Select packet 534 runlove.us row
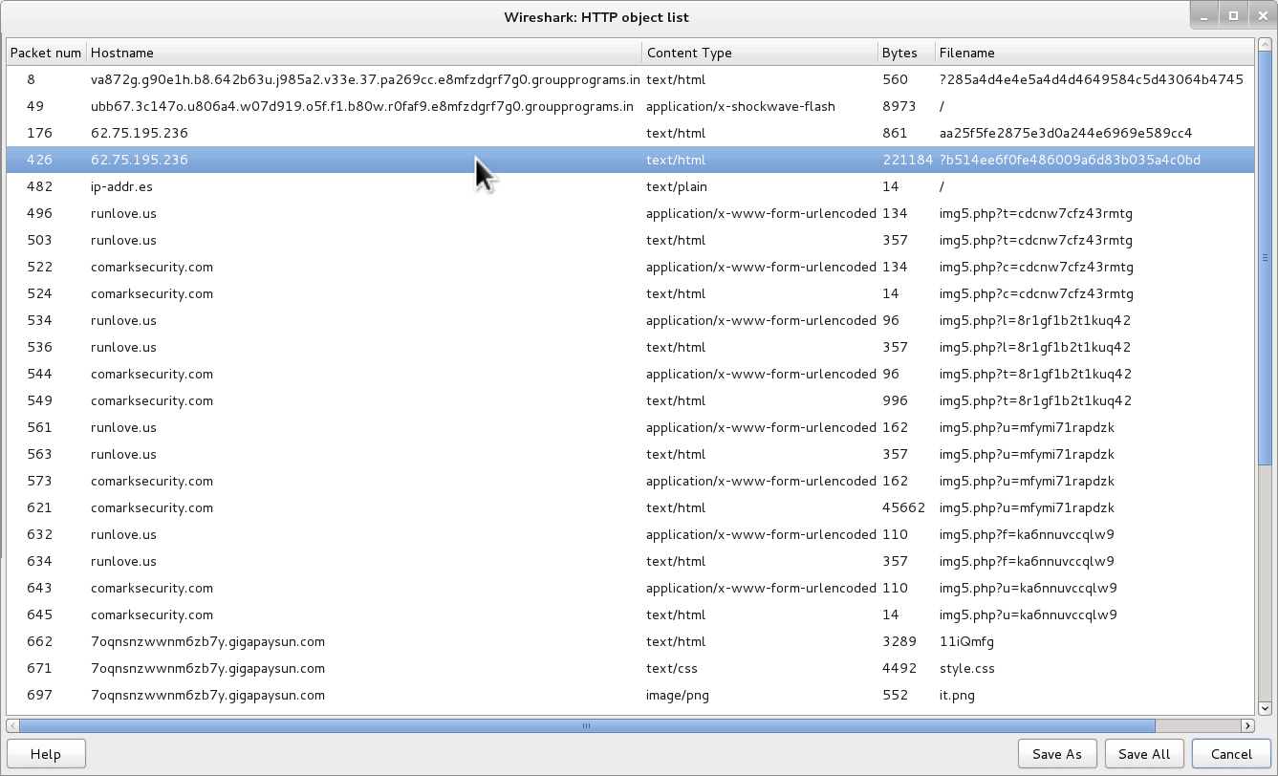The width and height of the screenshot is (1278, 776). click(x=630, y=320)
